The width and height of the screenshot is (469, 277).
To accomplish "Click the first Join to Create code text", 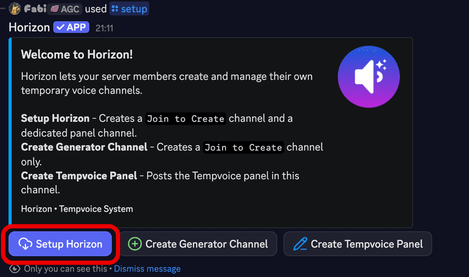I will (186, 119).
